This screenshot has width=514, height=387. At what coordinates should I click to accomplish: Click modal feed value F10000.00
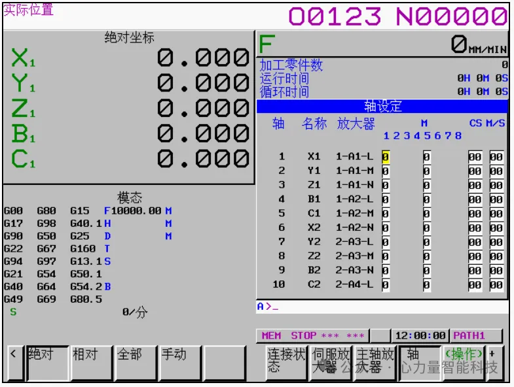point(133,210)
